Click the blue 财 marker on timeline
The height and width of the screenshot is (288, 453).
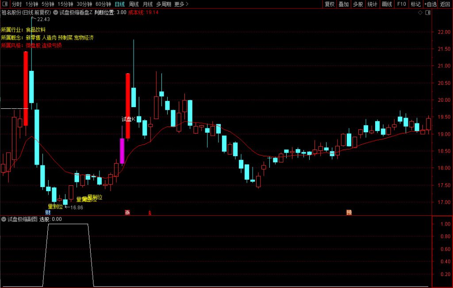48,212
